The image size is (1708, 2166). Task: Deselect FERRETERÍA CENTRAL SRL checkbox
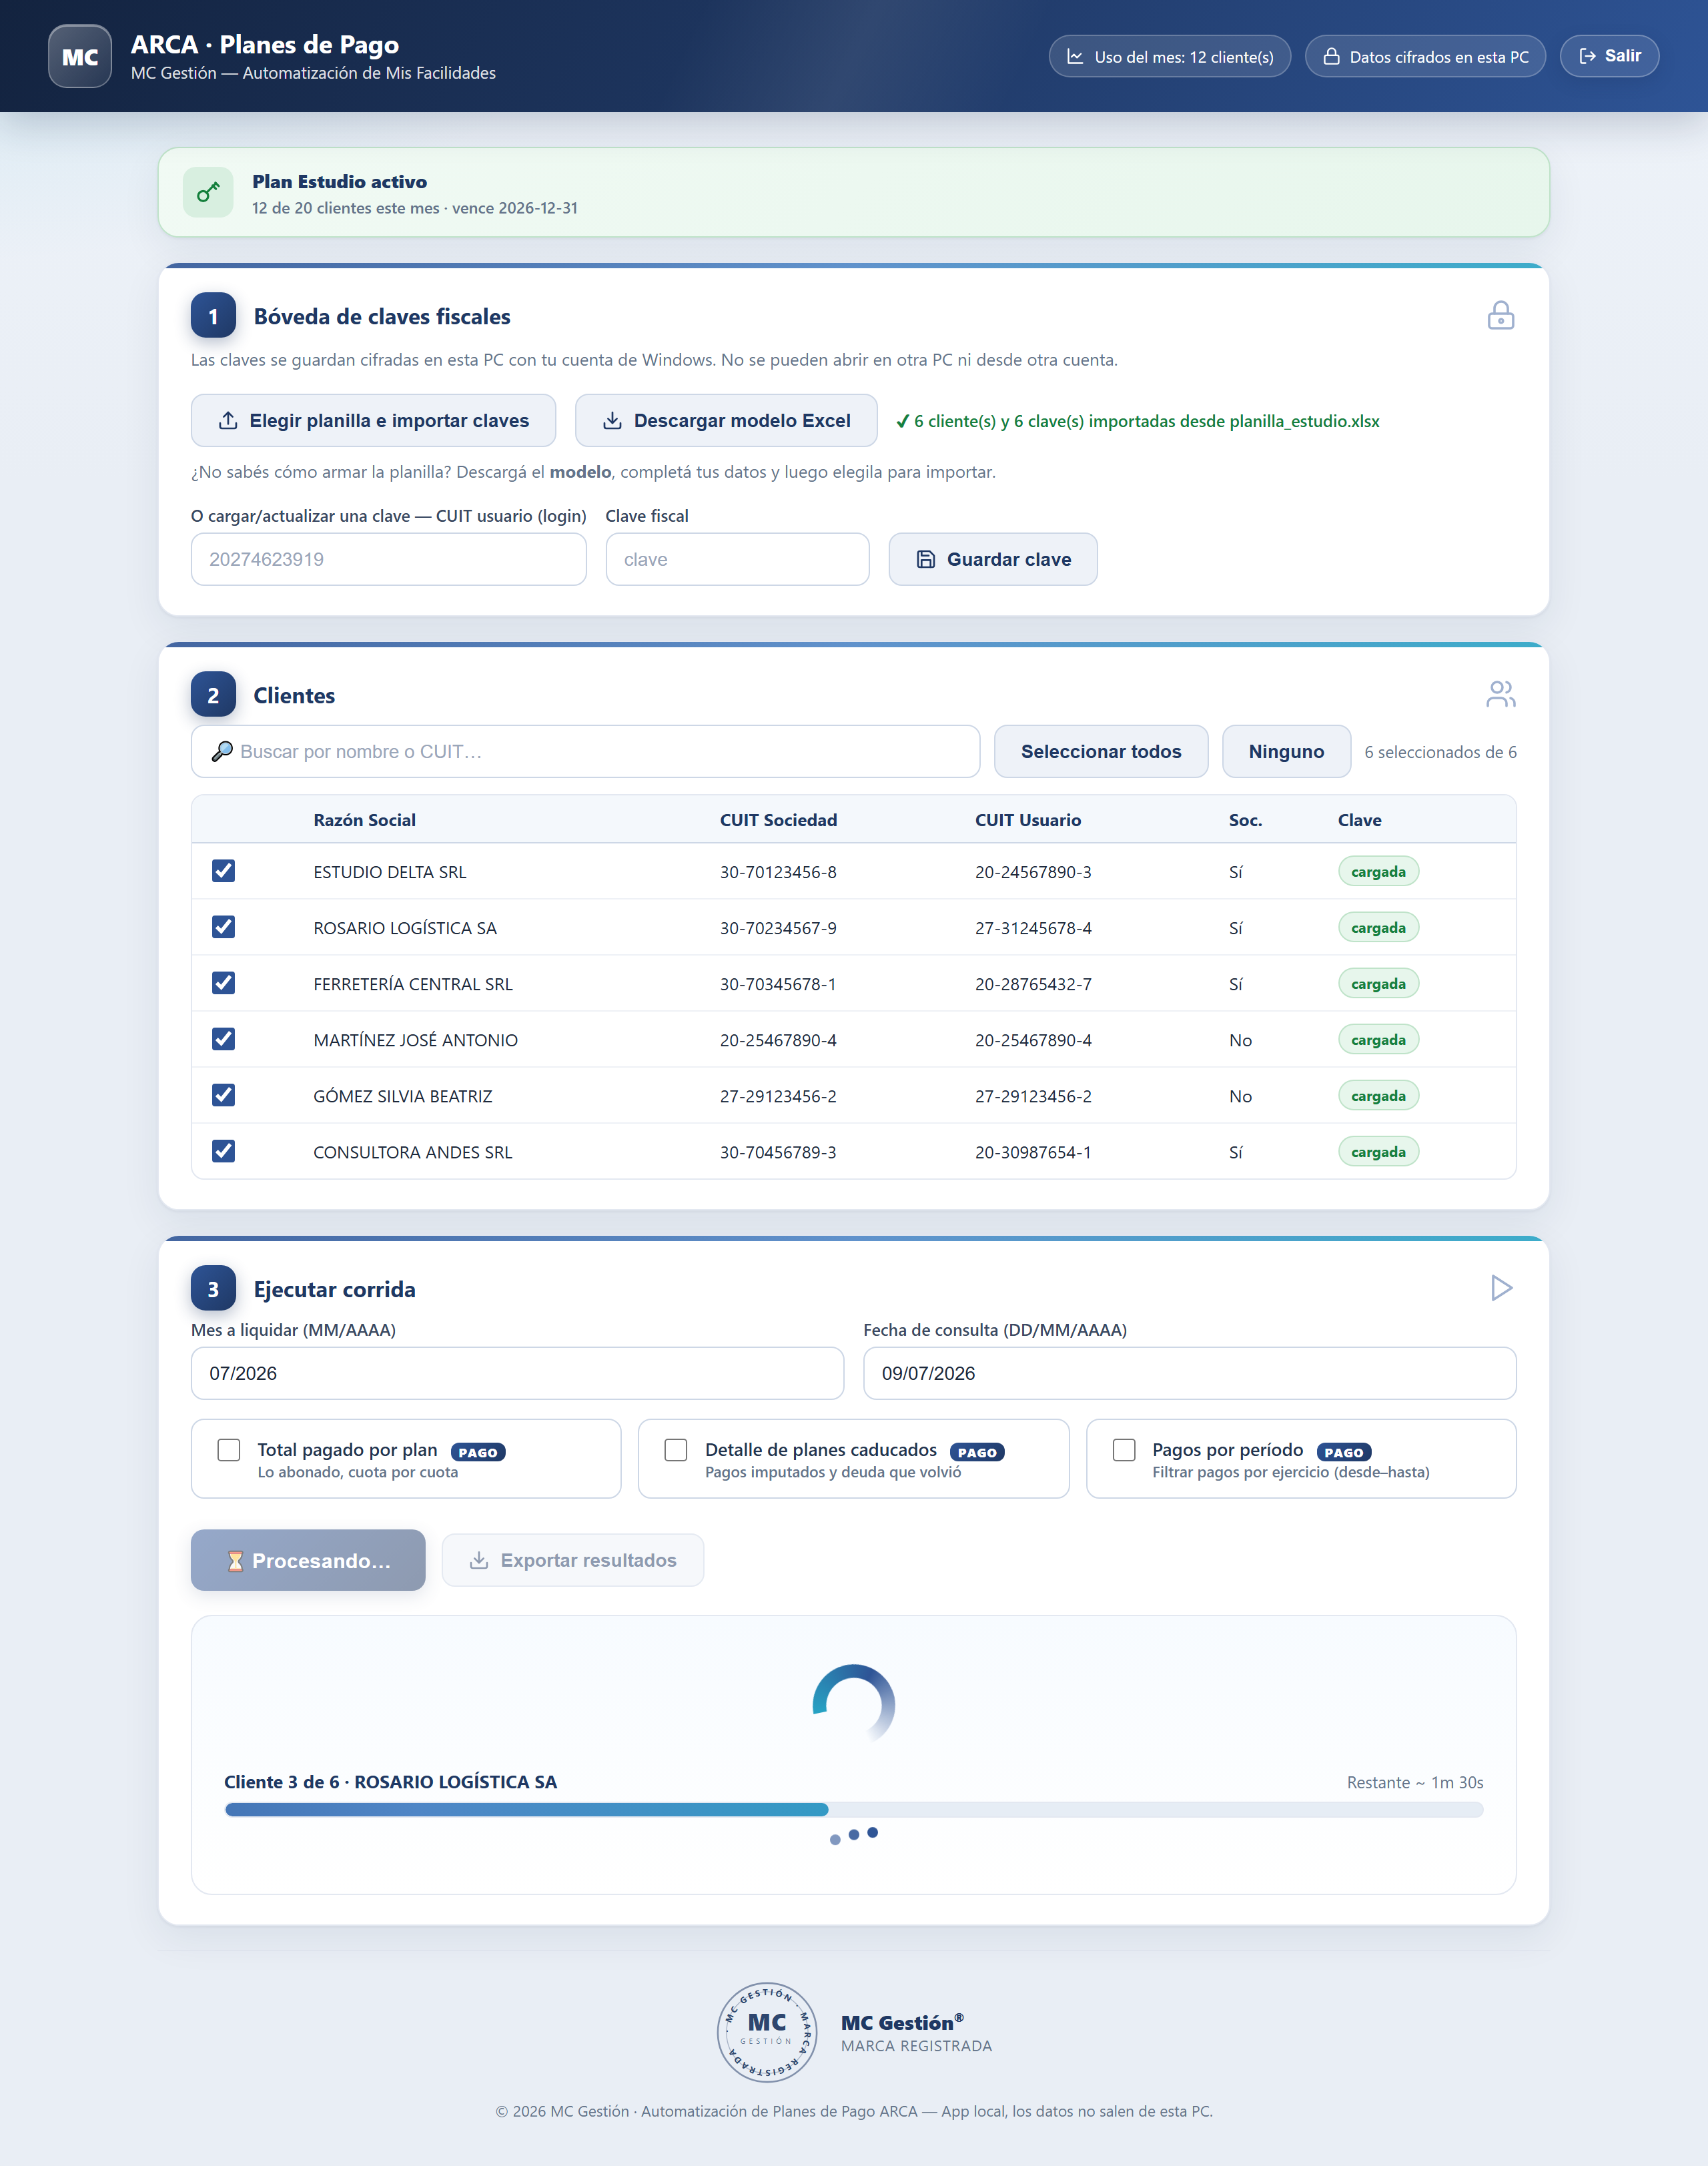[223, 983]
